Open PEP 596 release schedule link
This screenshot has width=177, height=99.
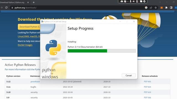click(x=147, y=98)
